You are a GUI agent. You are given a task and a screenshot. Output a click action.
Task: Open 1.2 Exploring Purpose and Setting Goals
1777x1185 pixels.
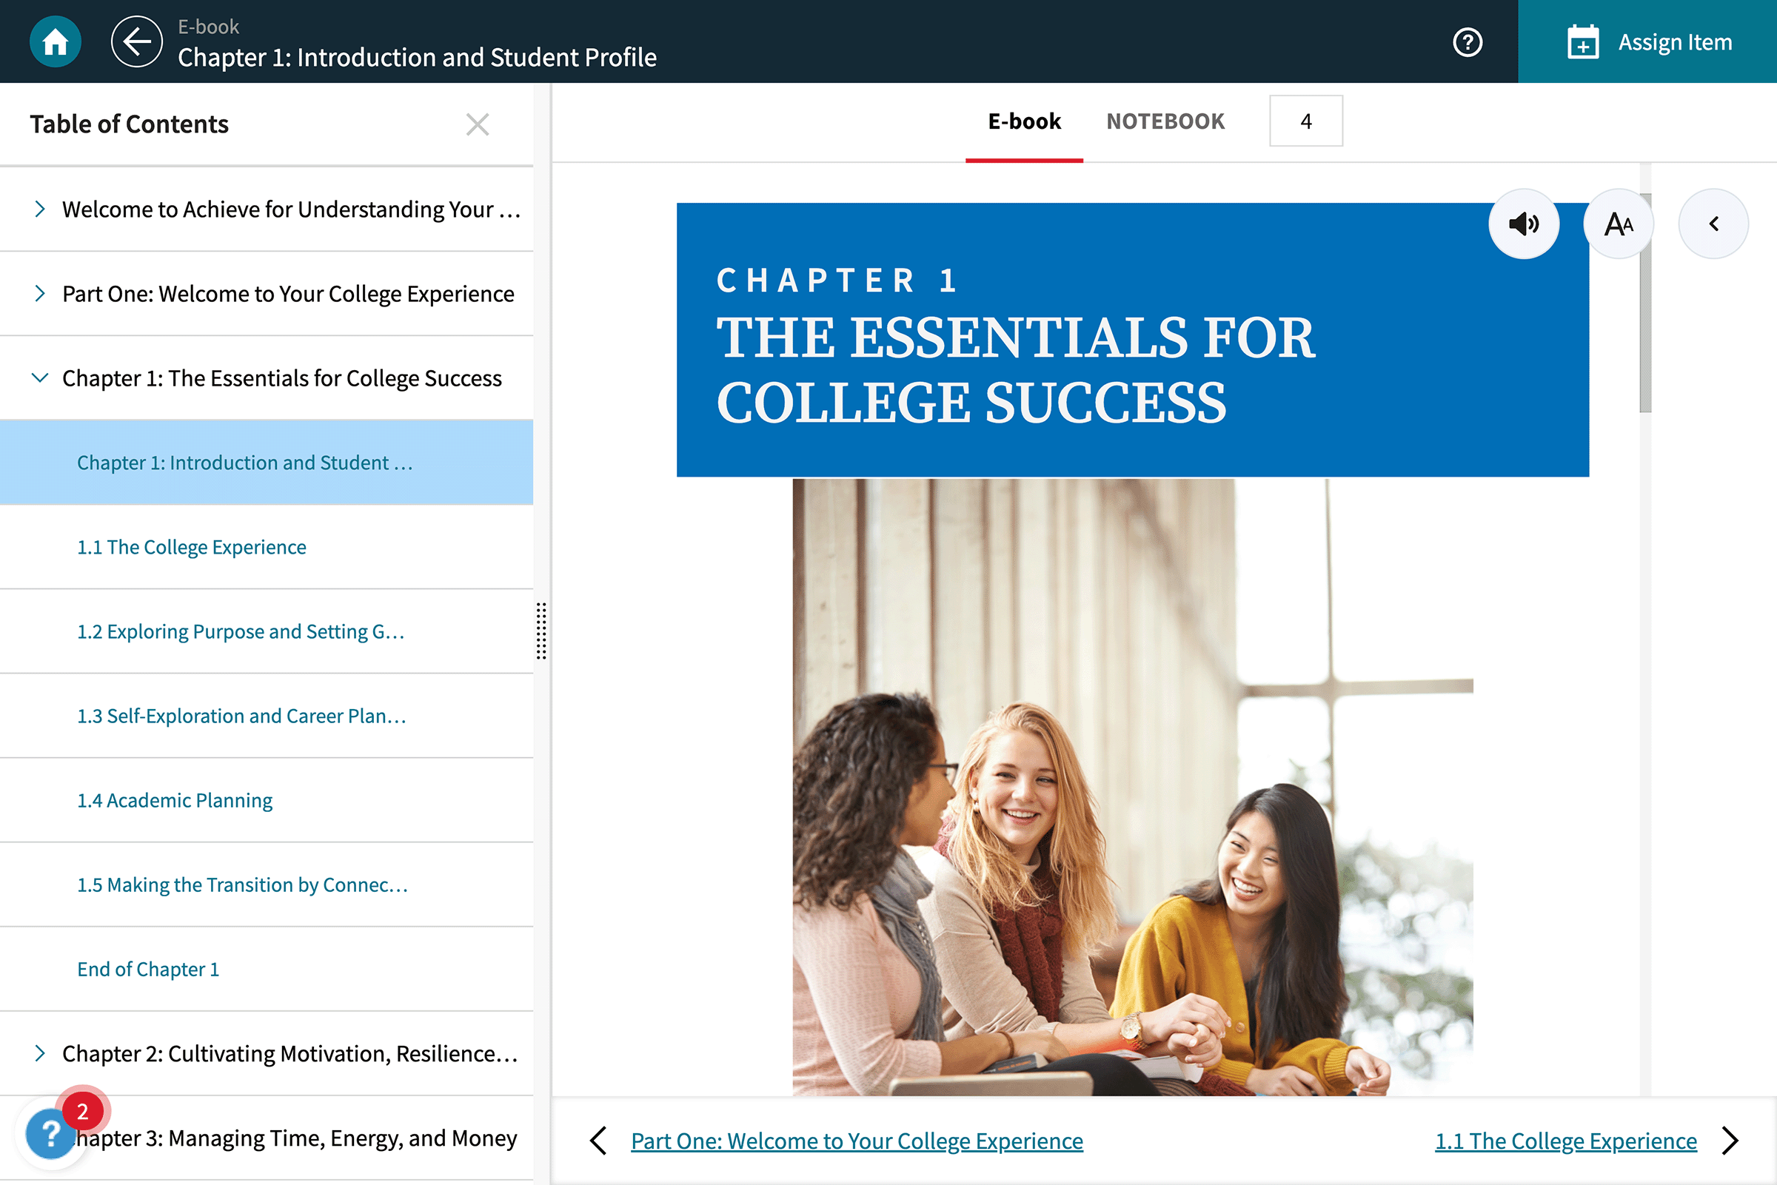(242, 631)
